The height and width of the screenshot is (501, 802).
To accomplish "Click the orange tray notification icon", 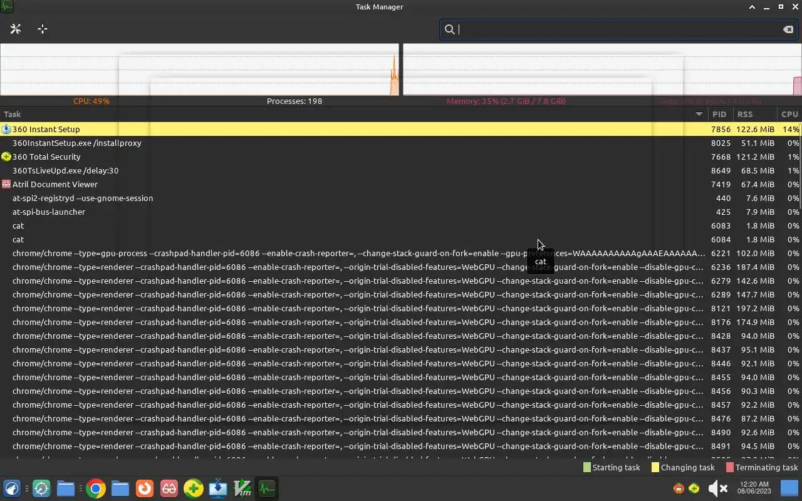I will click(x=679, y=488).
